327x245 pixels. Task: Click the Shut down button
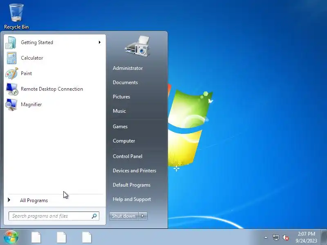point(124,216)
